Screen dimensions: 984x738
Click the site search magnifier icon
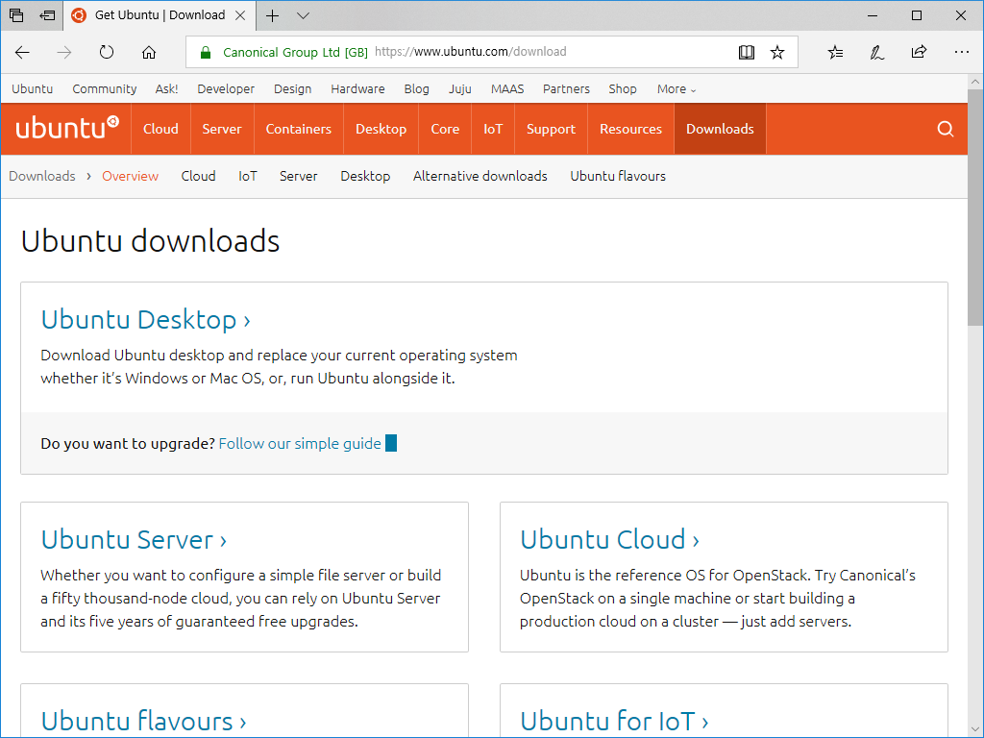(946, 129)
